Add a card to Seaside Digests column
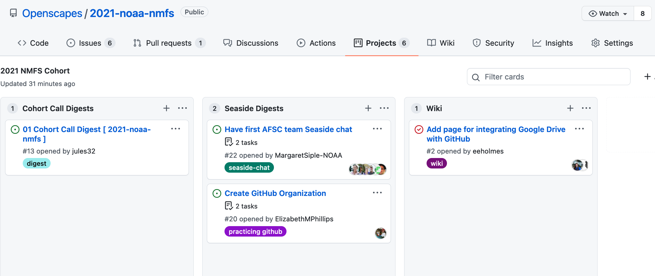Screen dimensions: 655x276 click(x=368, y=108)
